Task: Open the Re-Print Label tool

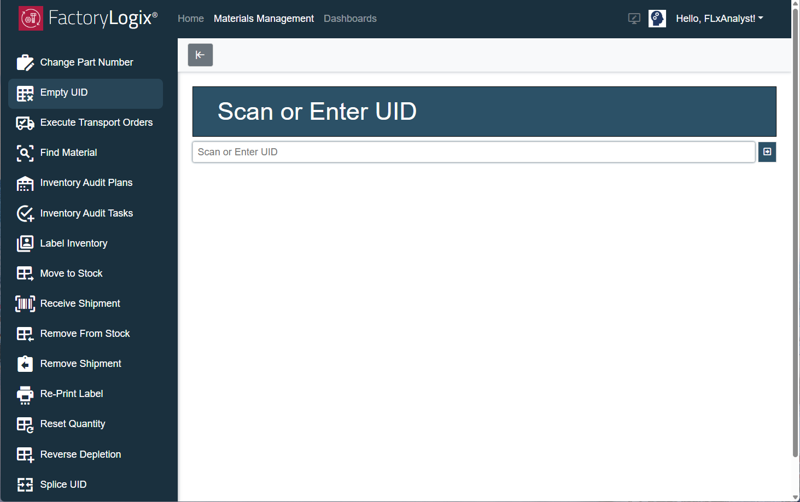Action: coord(72,393)
